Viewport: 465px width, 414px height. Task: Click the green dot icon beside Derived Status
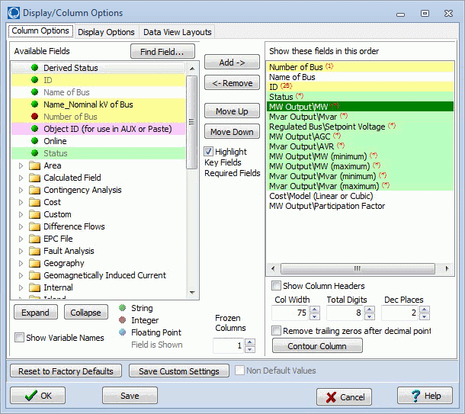coord(34,68)
